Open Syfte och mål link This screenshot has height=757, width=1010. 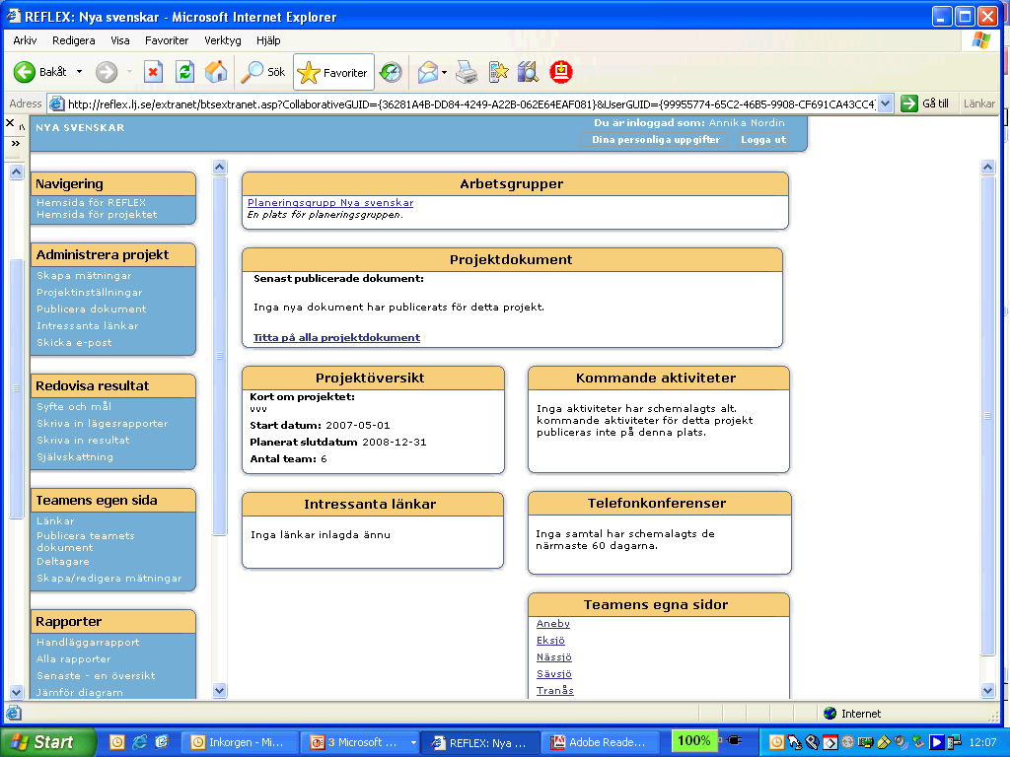pos(74,407)
